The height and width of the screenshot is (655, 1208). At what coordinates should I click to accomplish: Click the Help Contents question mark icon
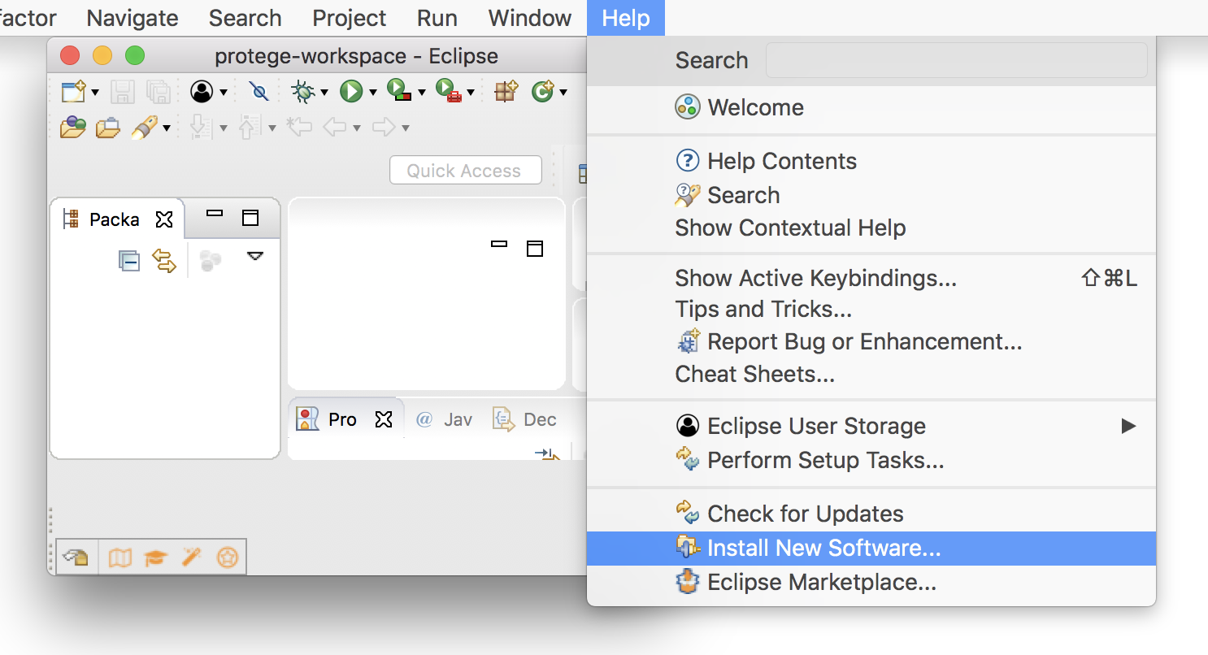(688, 161)
